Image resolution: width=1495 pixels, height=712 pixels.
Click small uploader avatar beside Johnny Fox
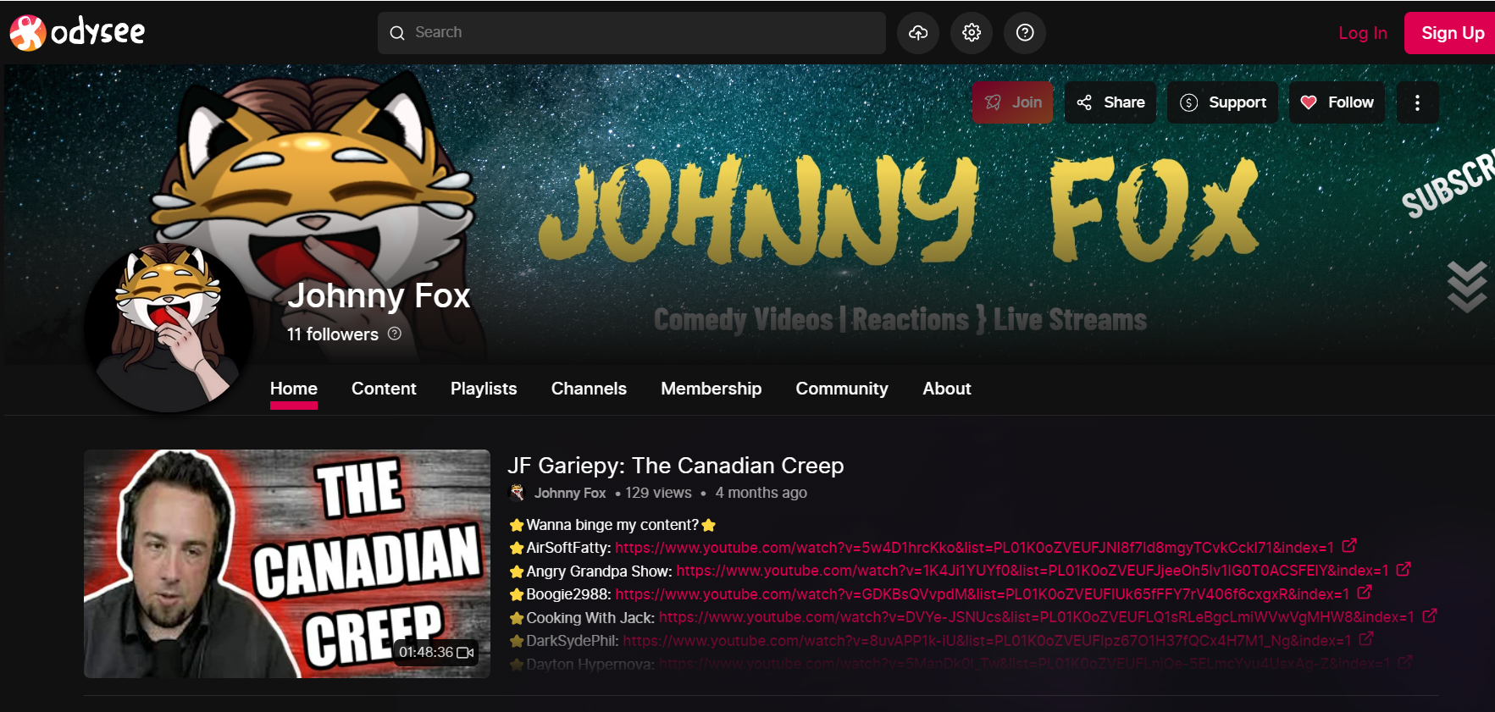point(517,493)
